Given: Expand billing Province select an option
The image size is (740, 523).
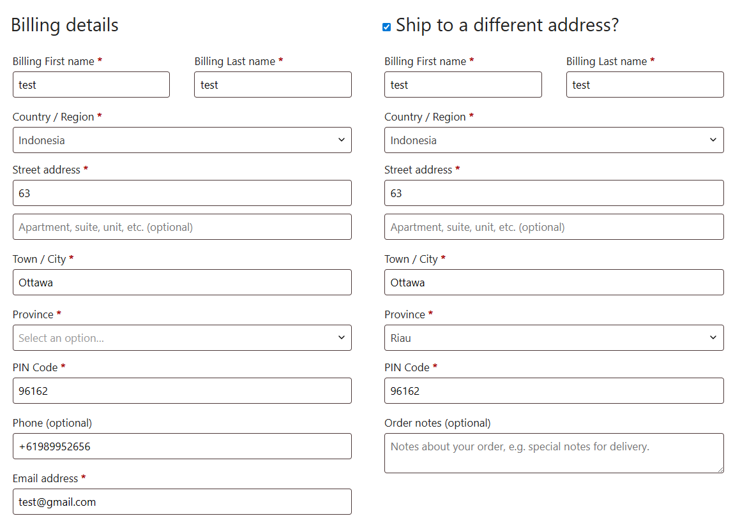Looking at the screenshot, I should [x=182, y=338].
